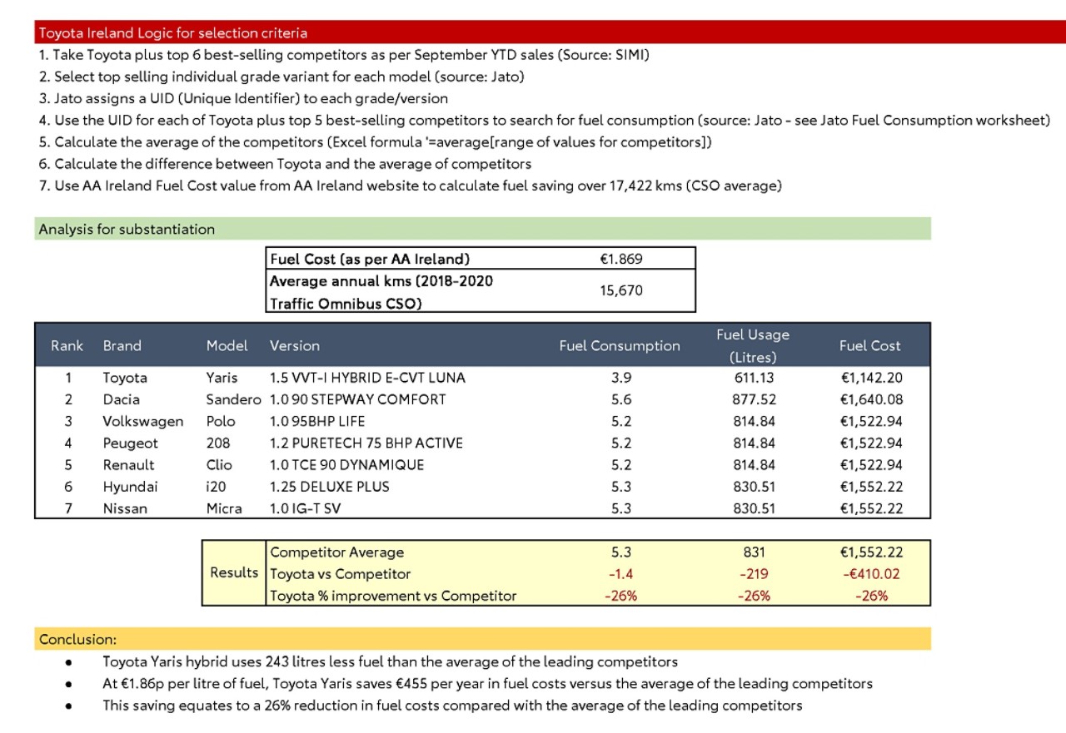Viewport: 1066px width, 733px height.
Task: Select the 'Toyota' brand cell
Action: click(x=125, y=378)
